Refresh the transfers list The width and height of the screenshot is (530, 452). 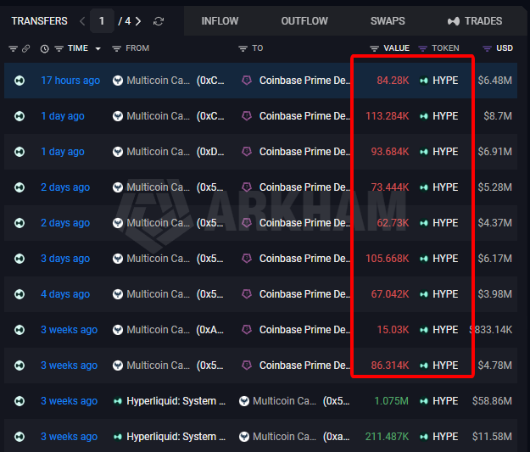[159, 21]
